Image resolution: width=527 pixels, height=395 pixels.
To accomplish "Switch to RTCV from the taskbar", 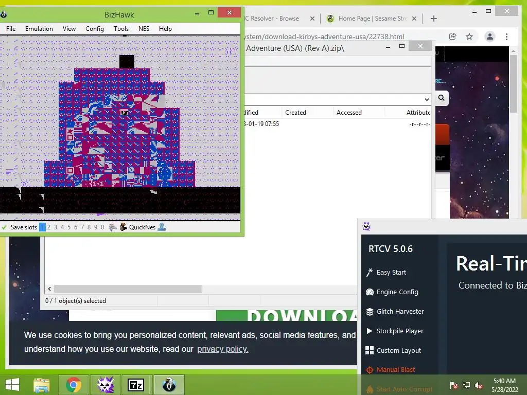I will coord(105,385).
